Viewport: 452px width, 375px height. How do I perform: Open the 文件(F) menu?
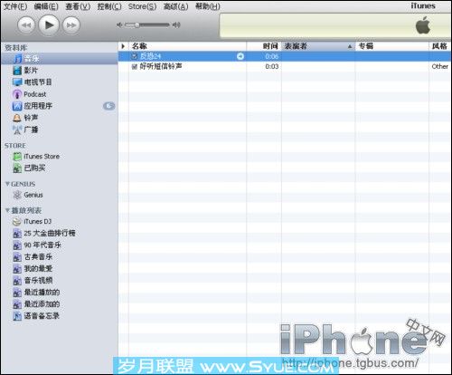[x=15, y=6]
